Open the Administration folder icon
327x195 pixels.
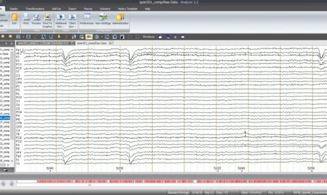(x=120, y=17)
